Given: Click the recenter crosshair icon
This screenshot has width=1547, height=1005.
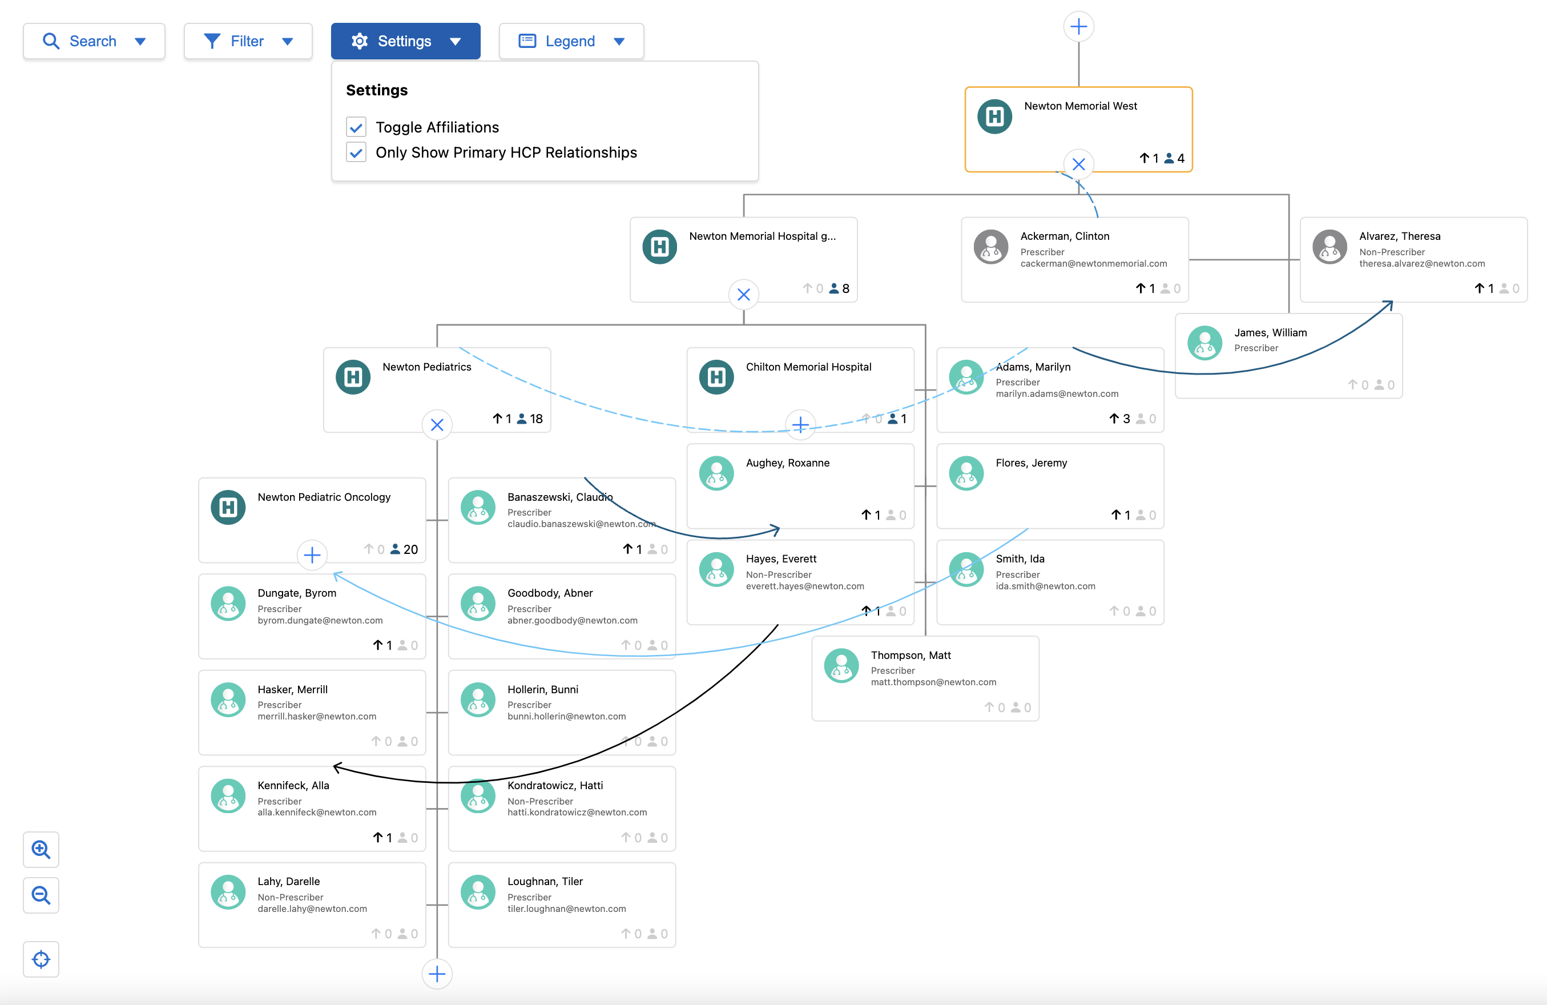Looking at the screenshot, I should pos(41,959).
